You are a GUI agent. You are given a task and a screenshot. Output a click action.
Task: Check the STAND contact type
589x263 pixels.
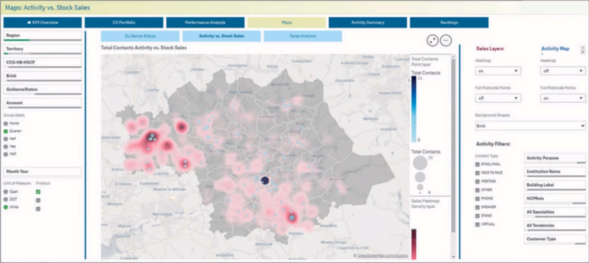(477, 216)
